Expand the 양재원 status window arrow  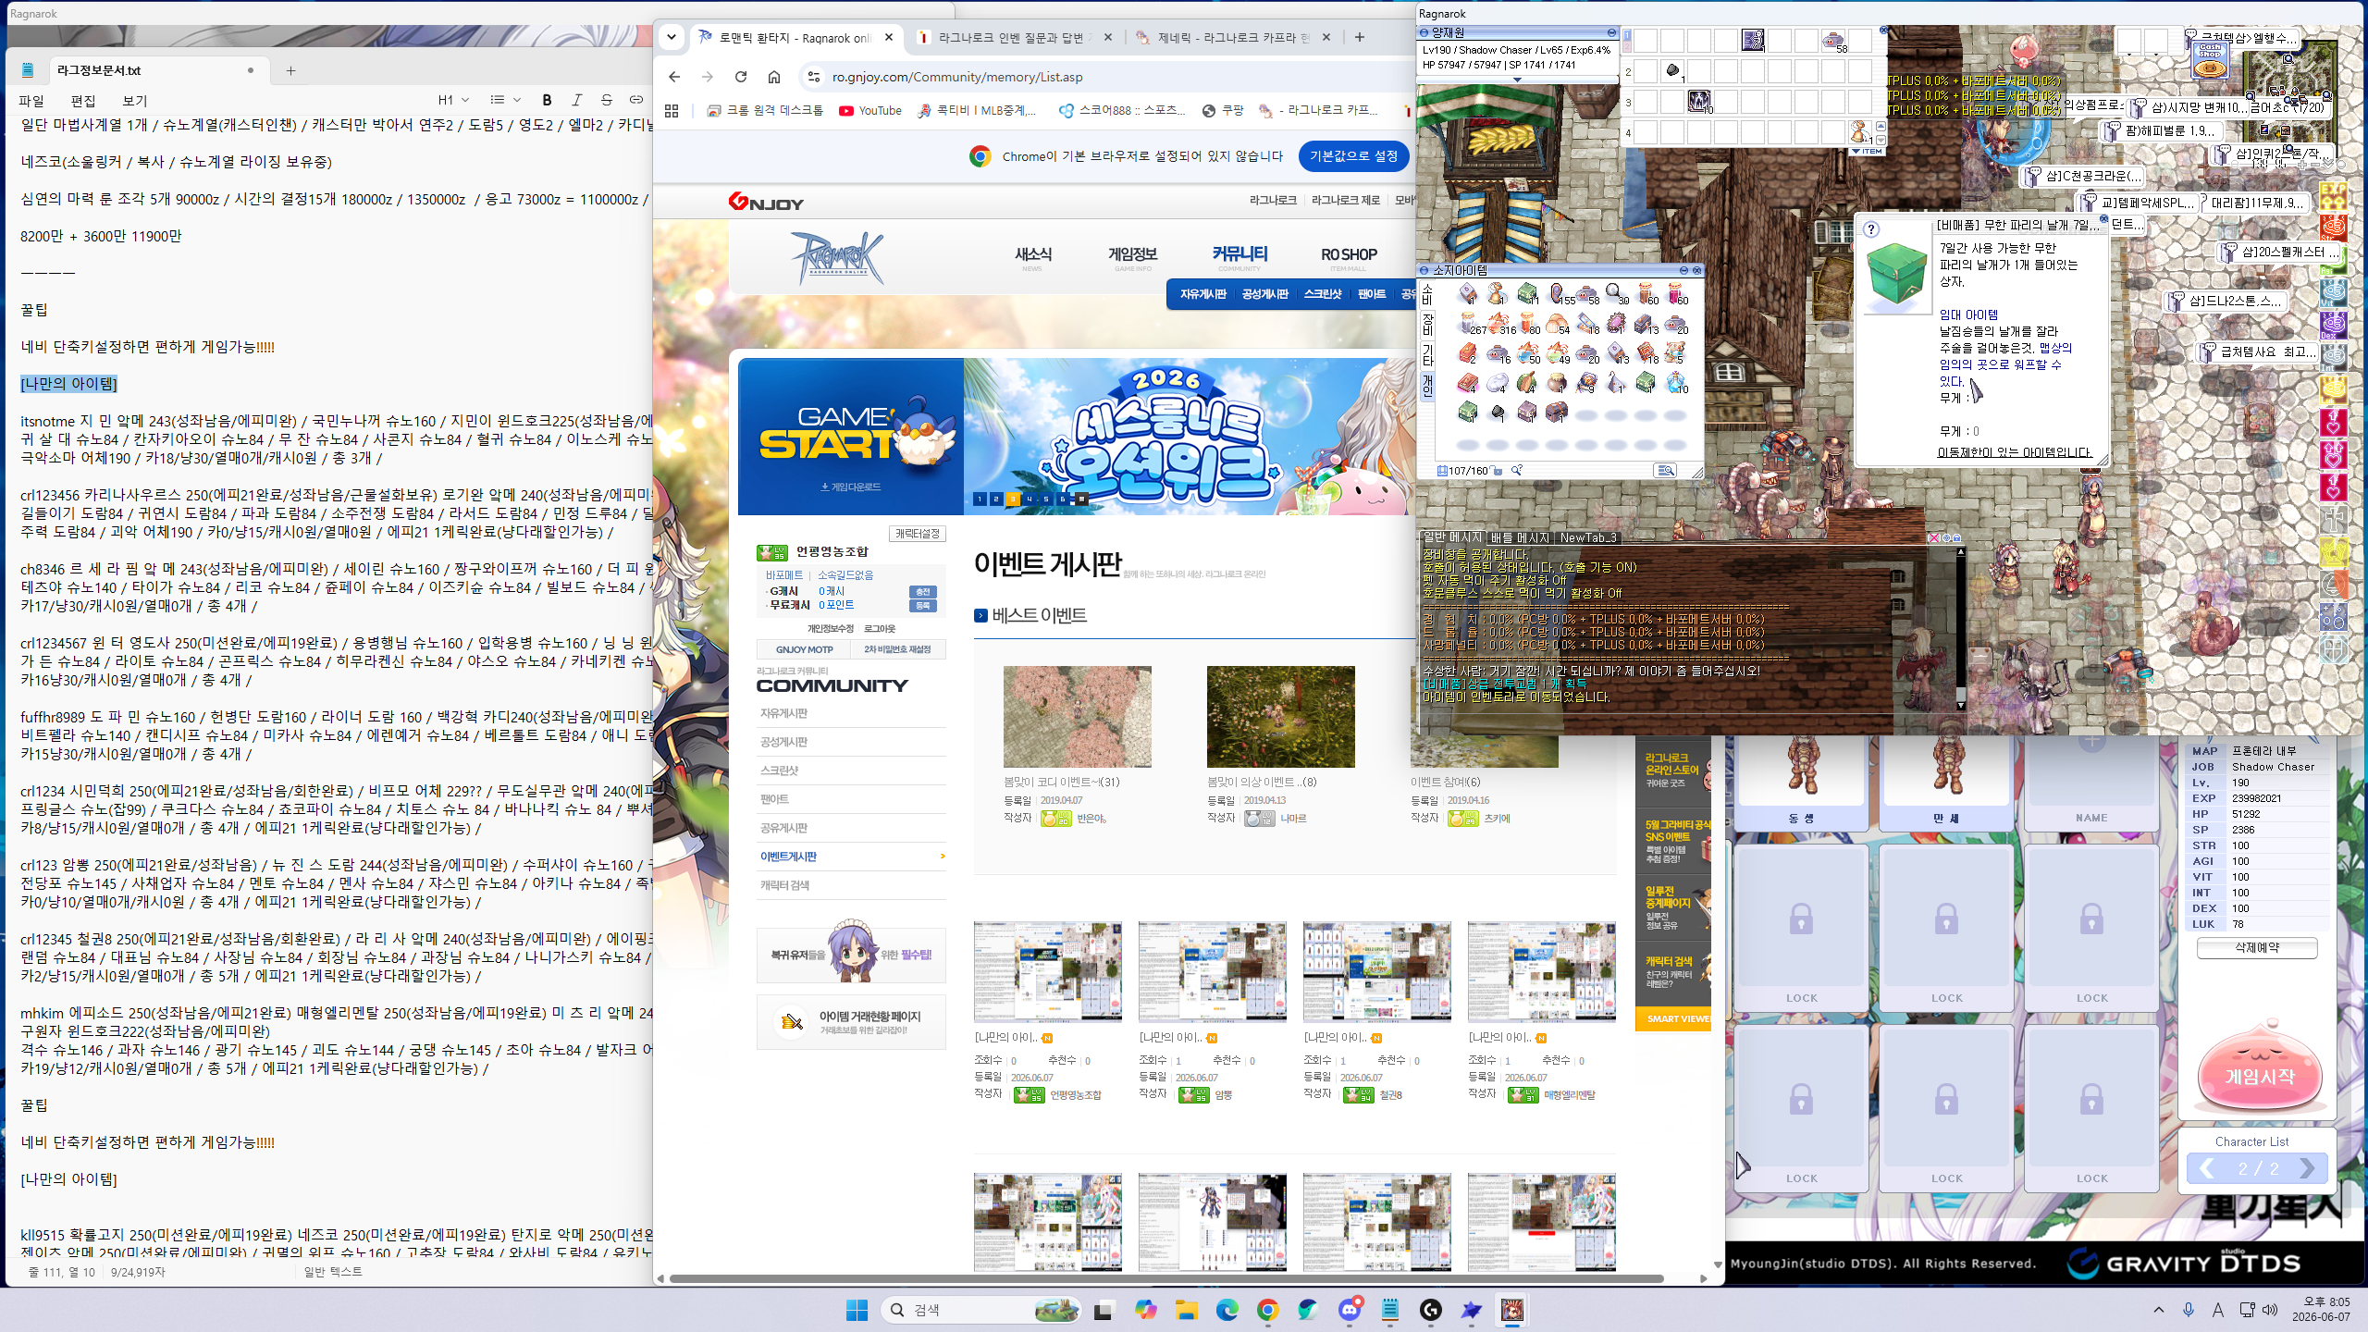click(1517, 80)
